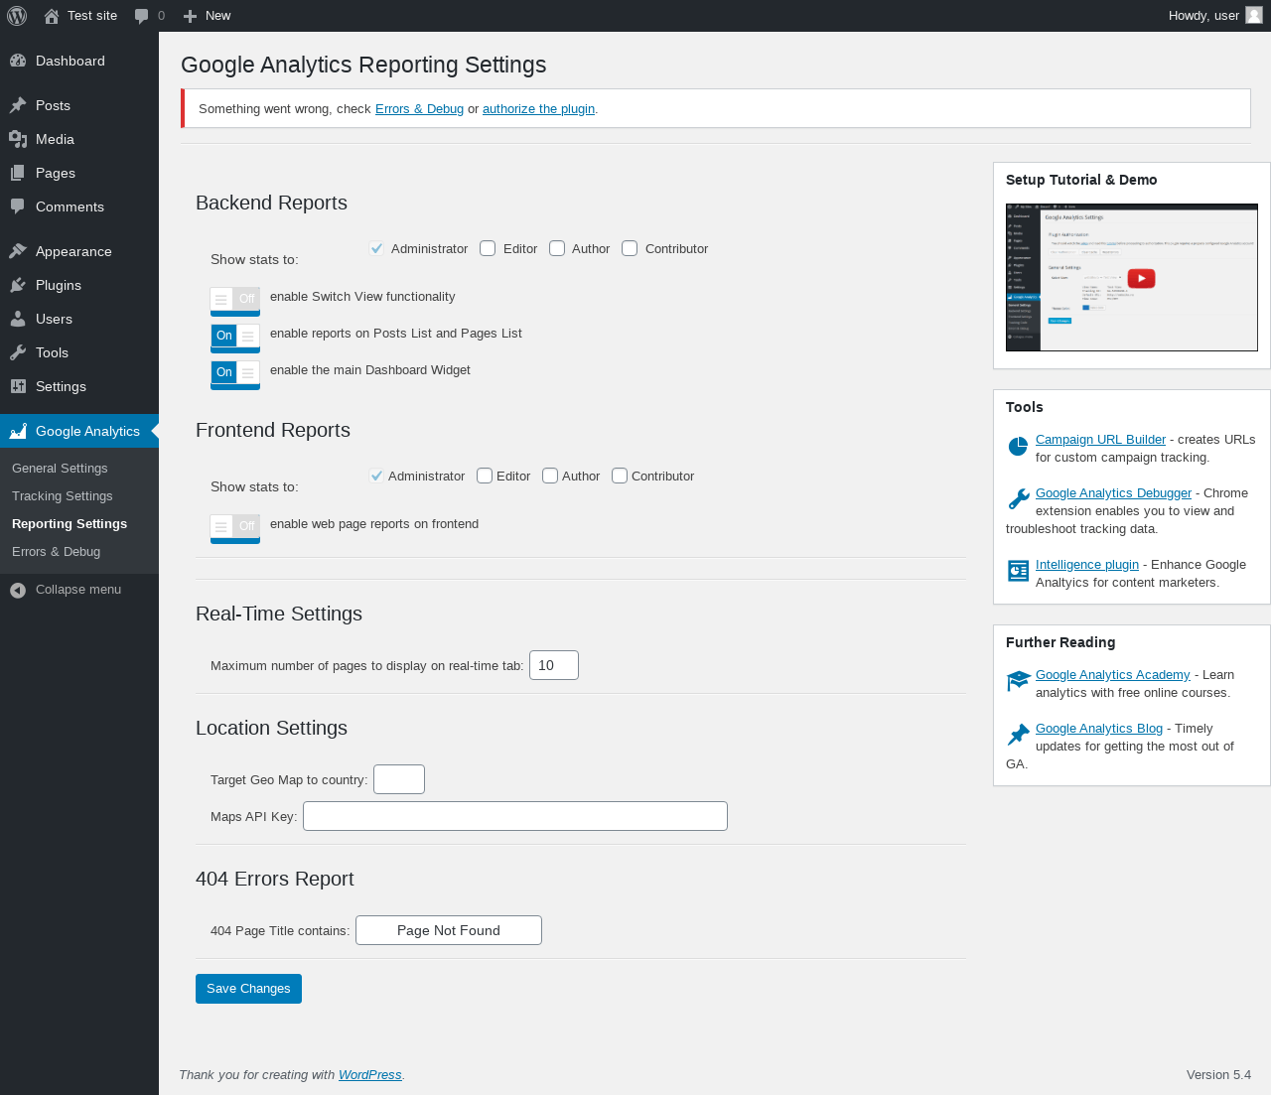Check the backend Author checkbox
Image resolution: width=1271 pixels, height=1095 pixels.
(557, 248)
